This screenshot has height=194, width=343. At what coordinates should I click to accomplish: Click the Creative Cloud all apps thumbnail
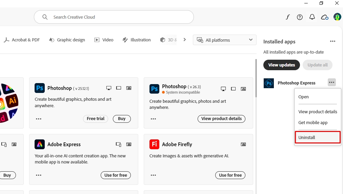point(9,103)
